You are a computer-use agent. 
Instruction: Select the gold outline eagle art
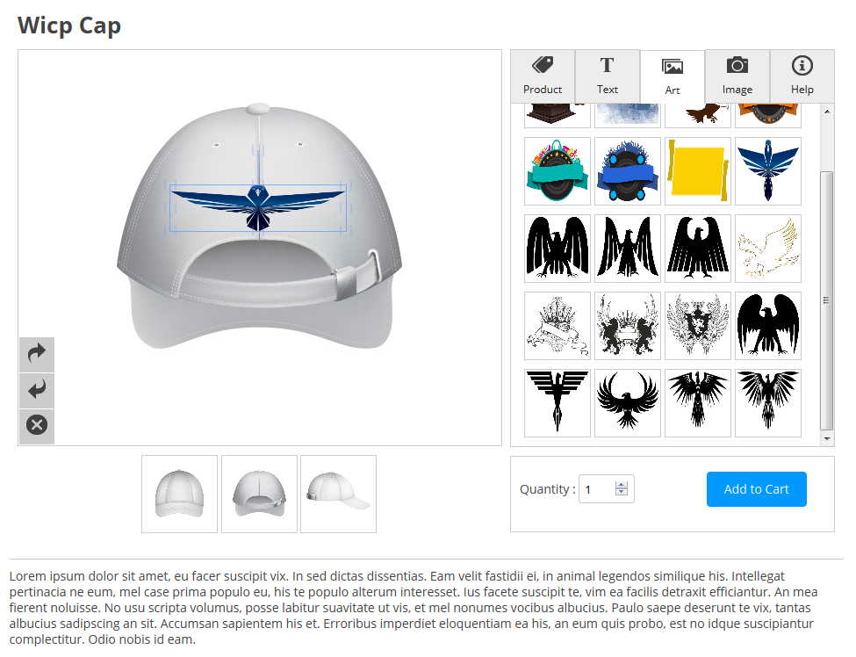pos(768,249)
